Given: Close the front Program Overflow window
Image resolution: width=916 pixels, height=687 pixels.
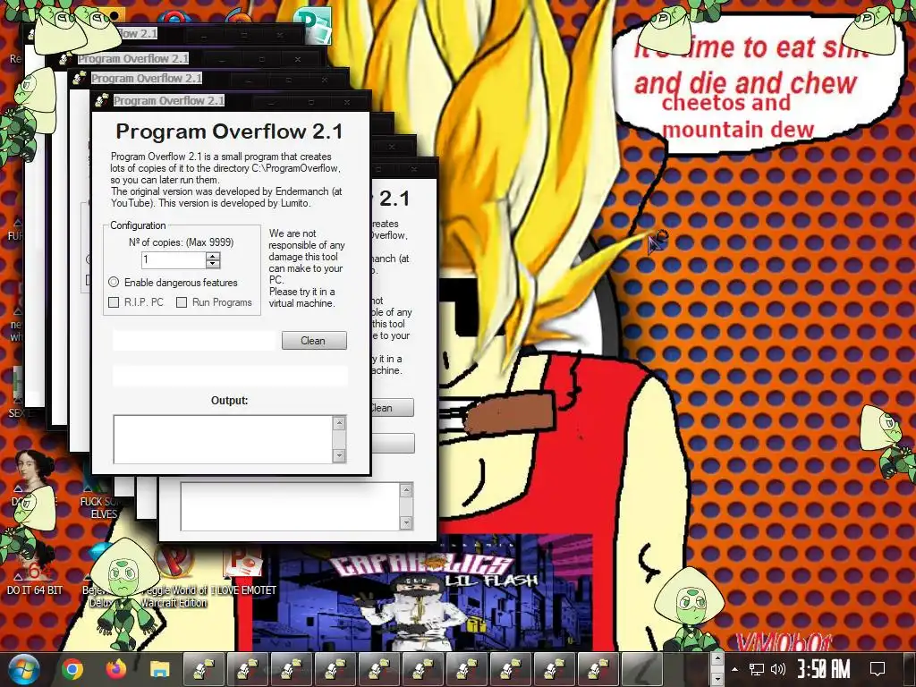Looking at the screenshot, I should [x=347, y=102].
